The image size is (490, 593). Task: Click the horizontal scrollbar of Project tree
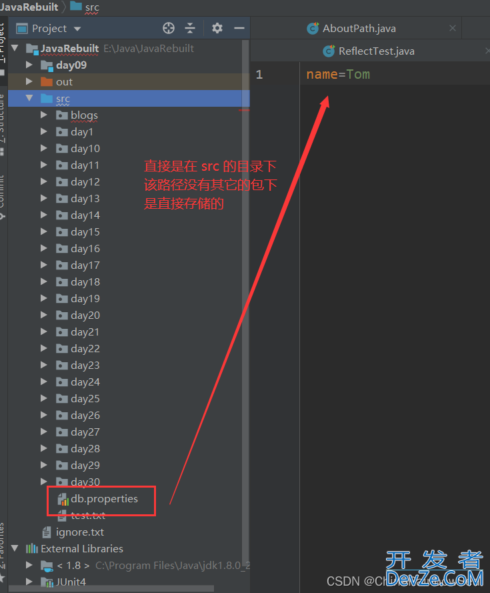click(x=111, y=589)
